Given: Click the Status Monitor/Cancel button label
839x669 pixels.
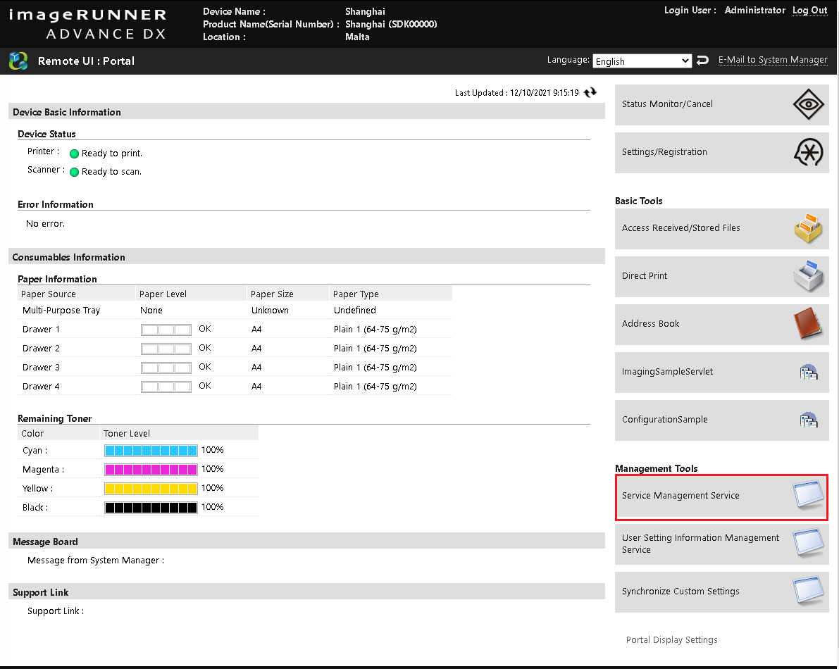Looking at the screenshot, I should (x=667, y=104).
